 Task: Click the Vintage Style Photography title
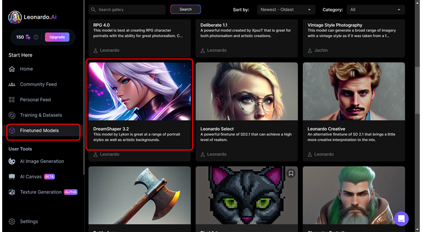tap(335, 25)
